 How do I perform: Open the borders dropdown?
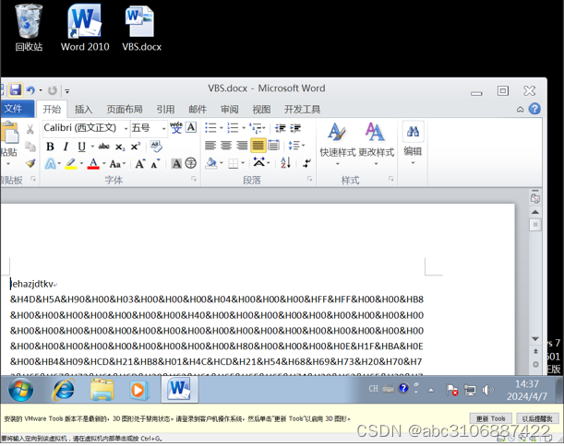coord(243,163)
